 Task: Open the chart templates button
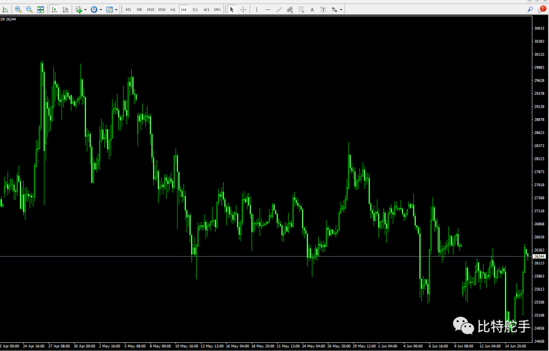point(110,10)
